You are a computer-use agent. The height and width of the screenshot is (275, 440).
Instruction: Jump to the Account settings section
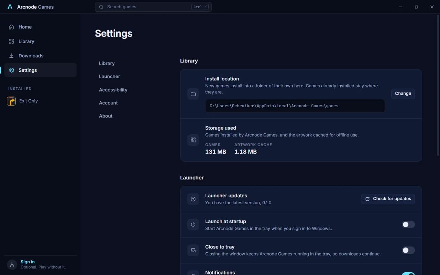108,103
